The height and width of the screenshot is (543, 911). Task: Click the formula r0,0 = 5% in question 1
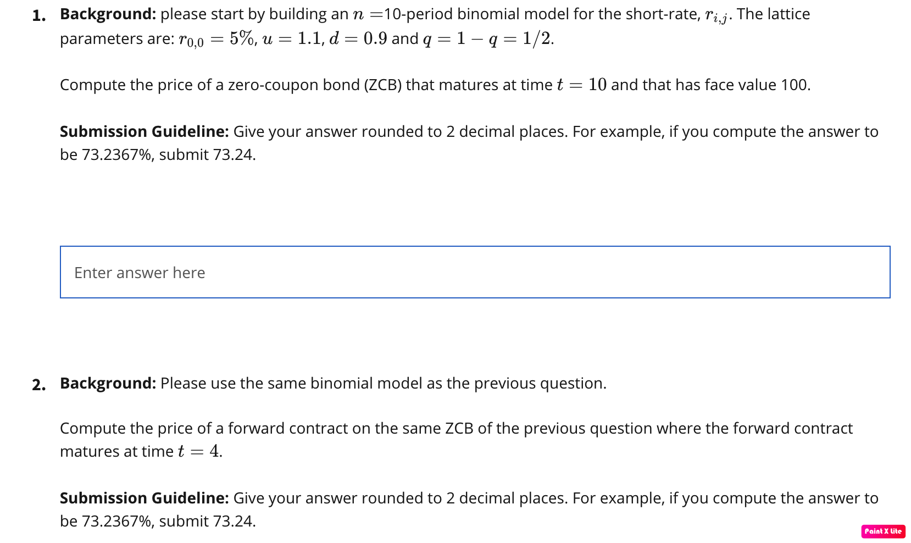tap(215, 38)
